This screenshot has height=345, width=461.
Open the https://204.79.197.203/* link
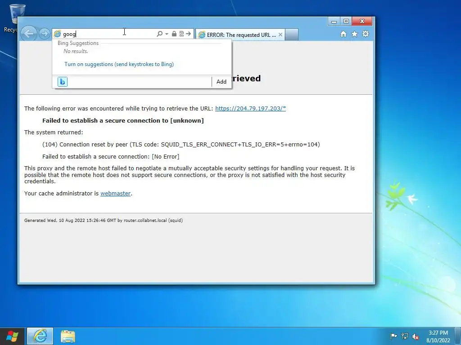tap(250, 108)
